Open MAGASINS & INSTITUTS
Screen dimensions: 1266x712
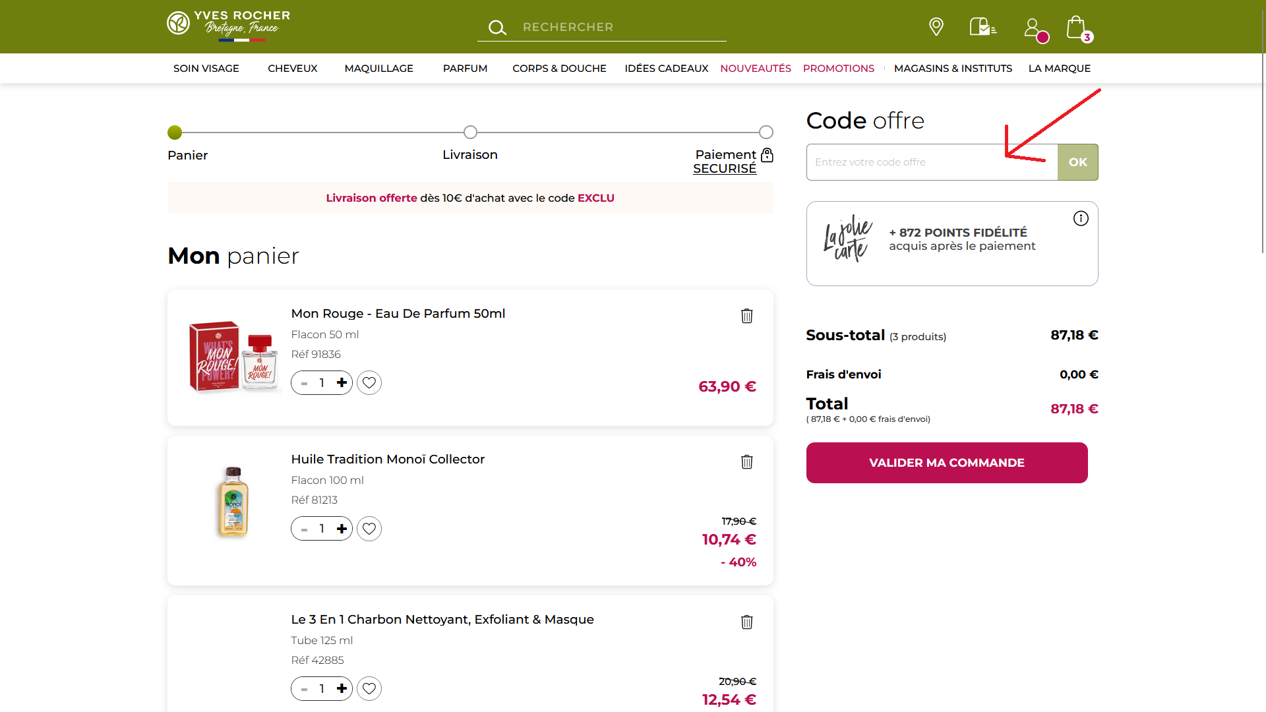click(x=953, y=69)
